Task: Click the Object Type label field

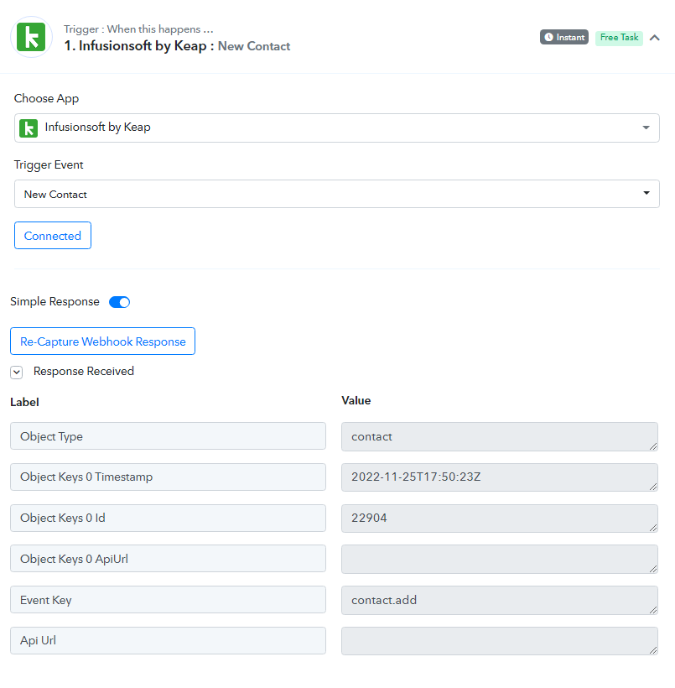Action: [168, 436]
